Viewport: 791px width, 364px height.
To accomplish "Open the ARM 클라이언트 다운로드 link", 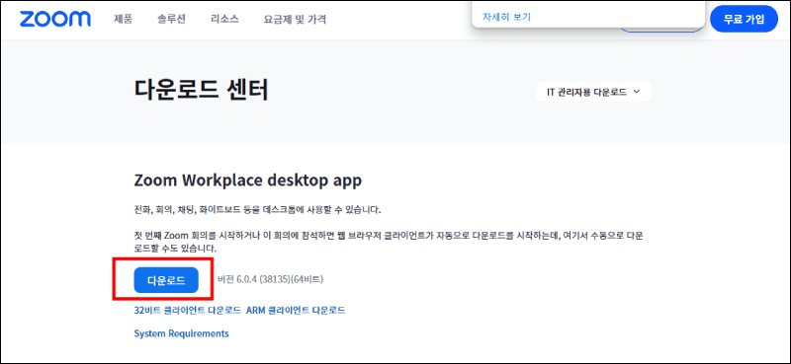I will 296,310.
